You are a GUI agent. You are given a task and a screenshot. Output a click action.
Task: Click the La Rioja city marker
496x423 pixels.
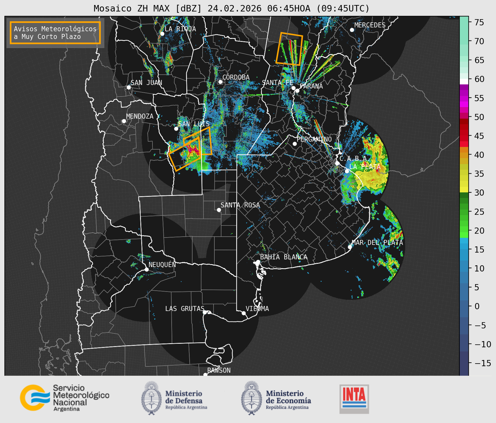(x=162, y=34)
